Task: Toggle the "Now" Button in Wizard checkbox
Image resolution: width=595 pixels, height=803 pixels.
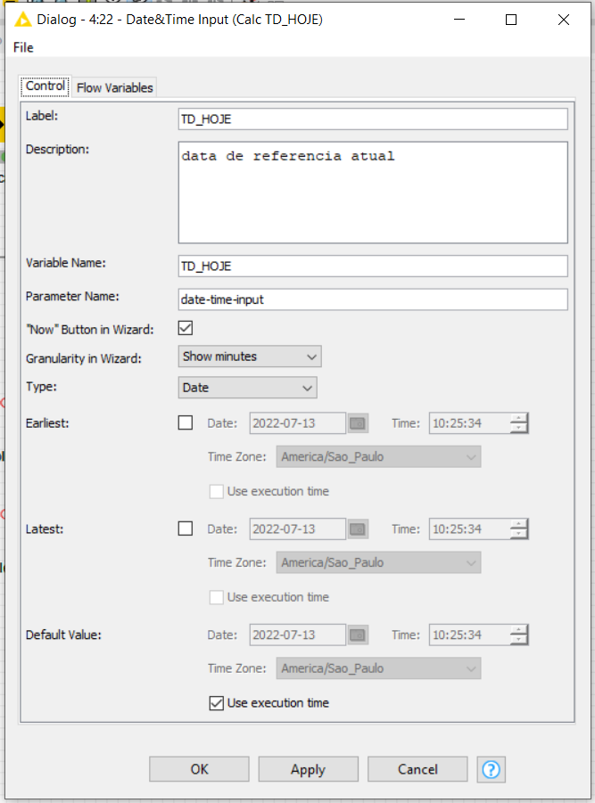Action: pyautogui.click(x=186, y=328)
